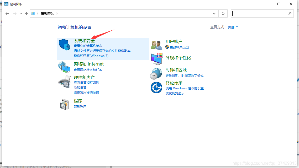Open the 类别 view-by dropdown
Viewport: 299px width, 168px height.
click(233, 27)
